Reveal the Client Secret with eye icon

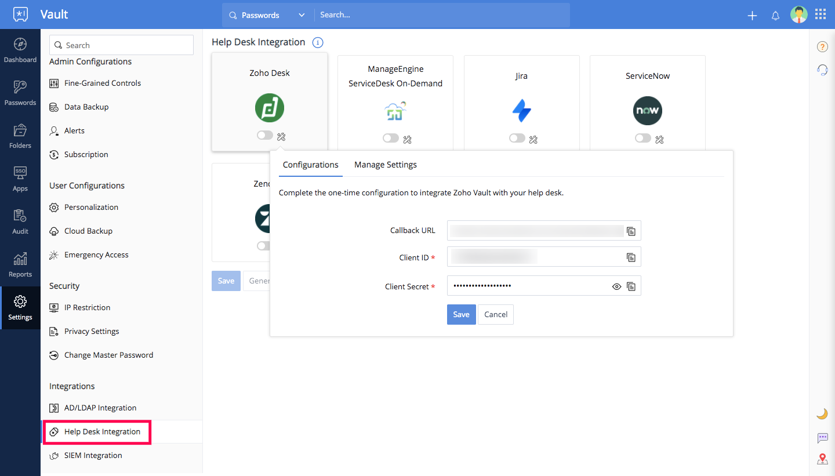tap(616, 286)
